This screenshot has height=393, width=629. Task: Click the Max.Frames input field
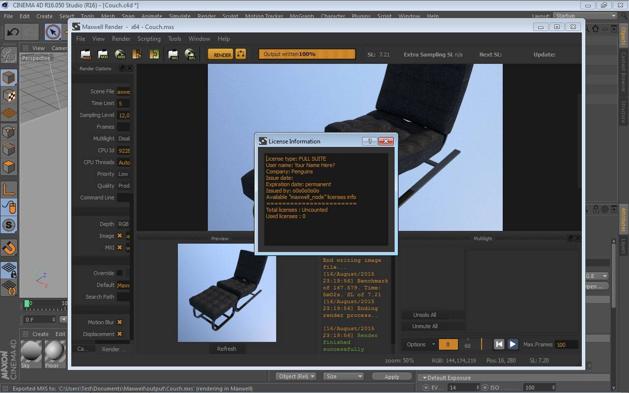point(566,344)
